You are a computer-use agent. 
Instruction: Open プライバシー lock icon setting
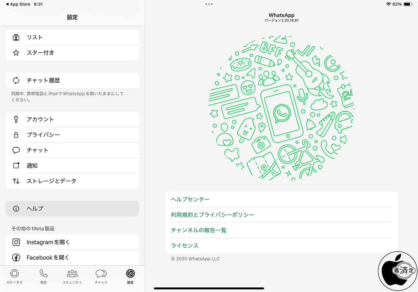pos(16,135)
